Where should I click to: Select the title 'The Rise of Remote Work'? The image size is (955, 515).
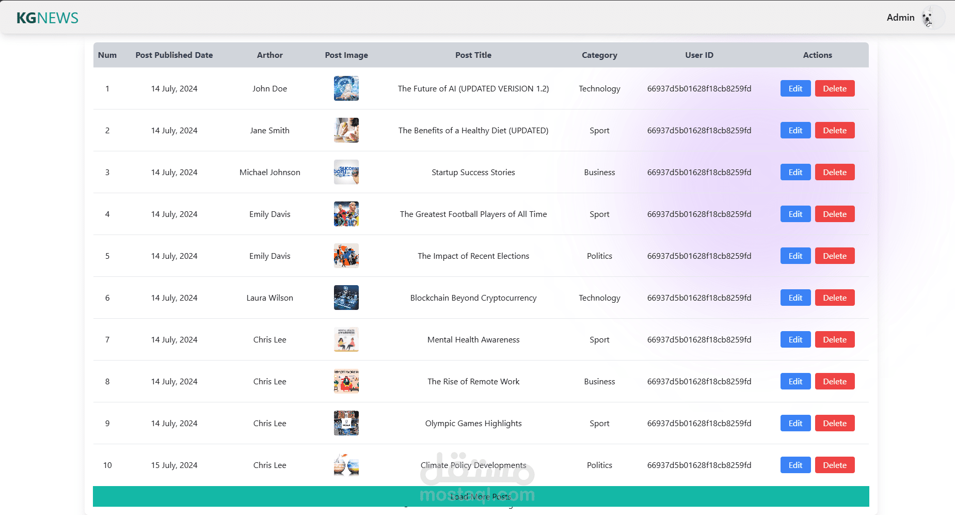click(473, 382)
